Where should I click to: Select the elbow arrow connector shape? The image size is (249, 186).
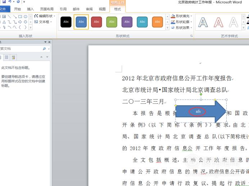(15, 22)
